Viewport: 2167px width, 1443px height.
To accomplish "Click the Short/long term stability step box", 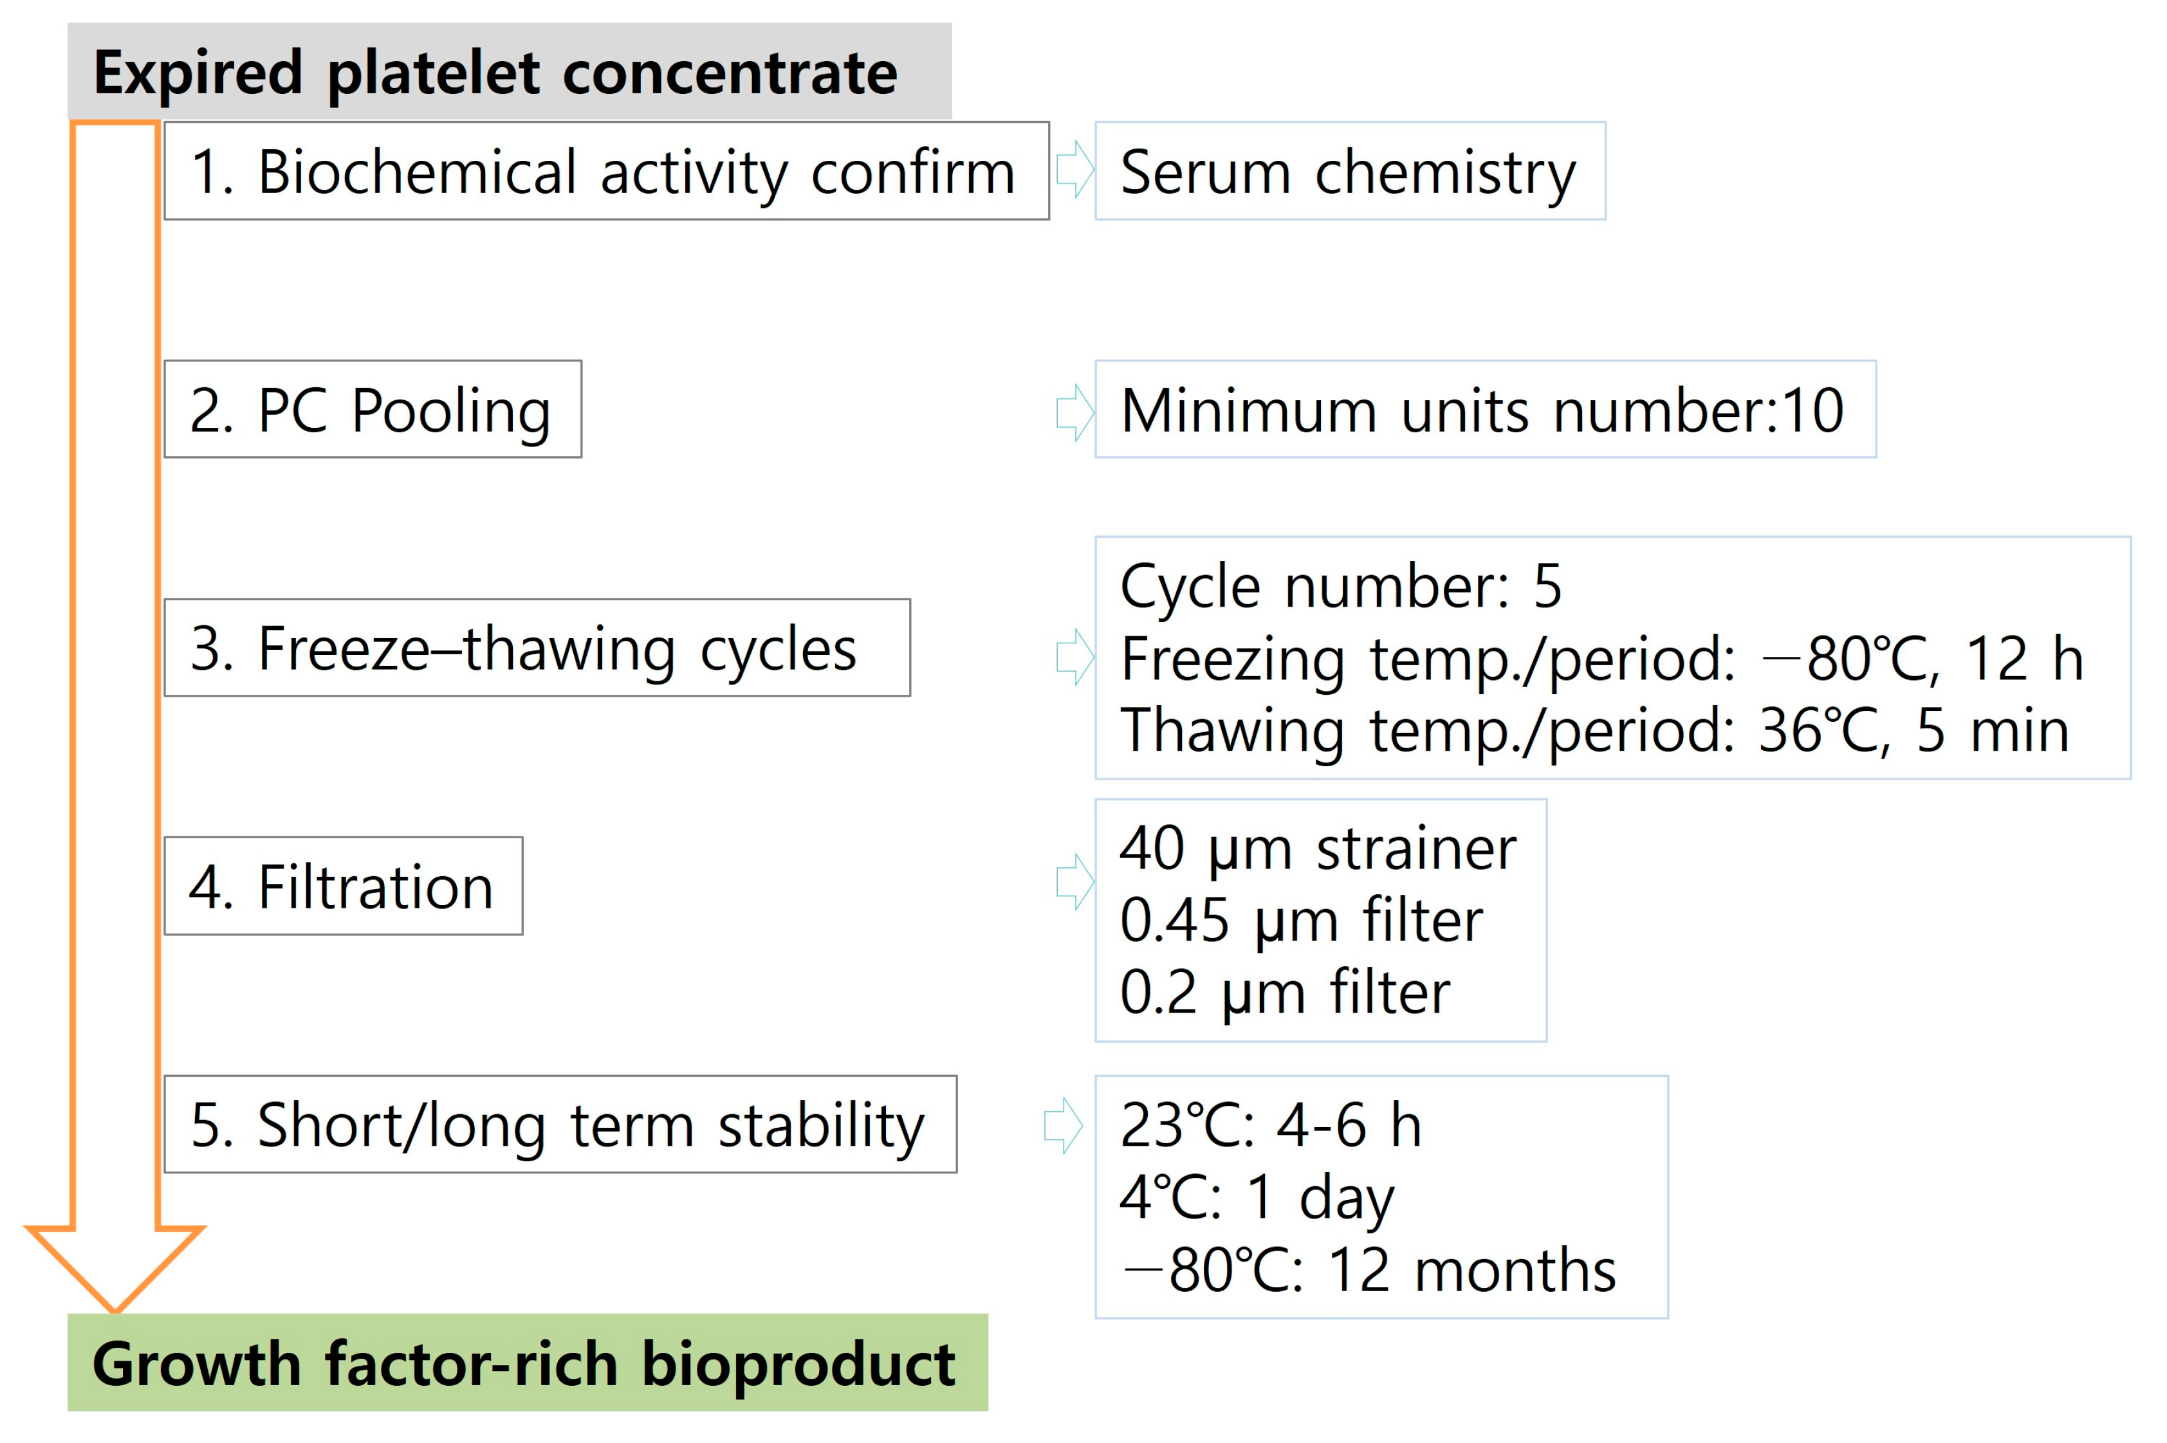I will [560, 1125].
